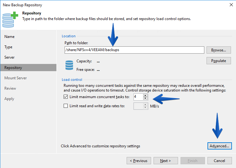Click the New Backup Repository title text

coord(23,5)
